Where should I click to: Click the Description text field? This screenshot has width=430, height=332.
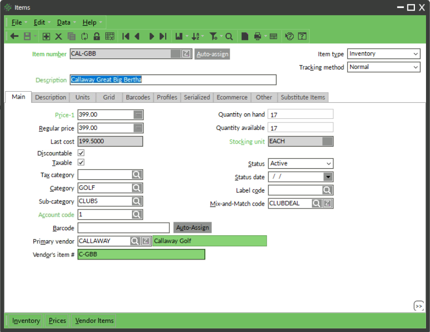(173, 80)
